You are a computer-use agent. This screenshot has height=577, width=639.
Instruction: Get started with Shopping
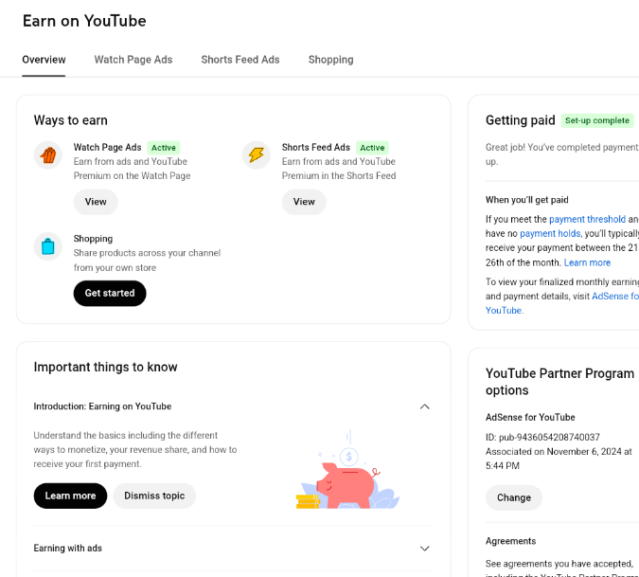coord(110,293)
